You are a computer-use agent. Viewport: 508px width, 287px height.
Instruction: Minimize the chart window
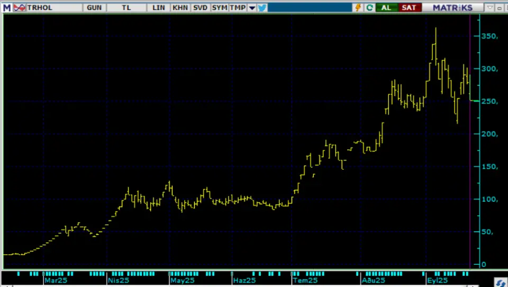click(500, 8)
